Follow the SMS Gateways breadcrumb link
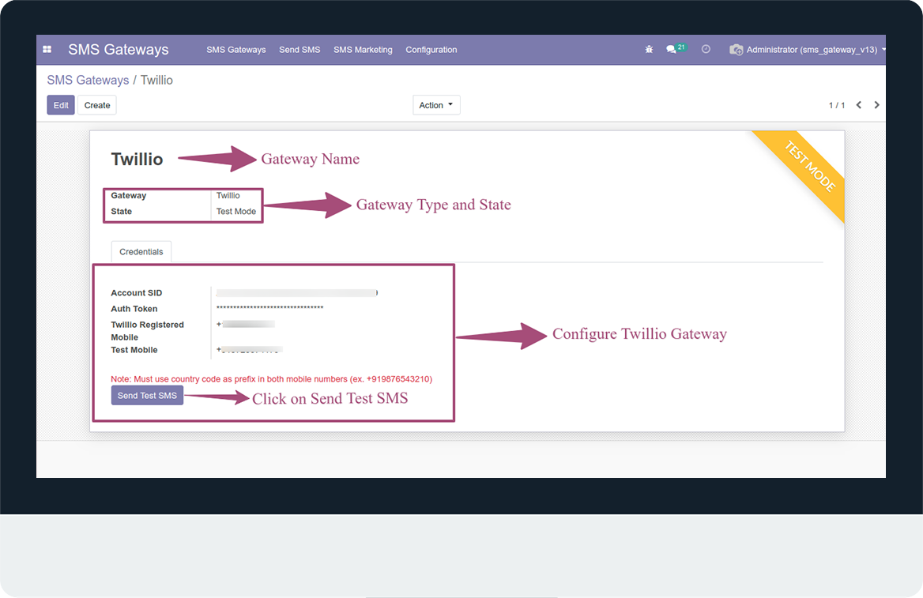Viewport: 923px width, 598px height. [x=88, y=80]
